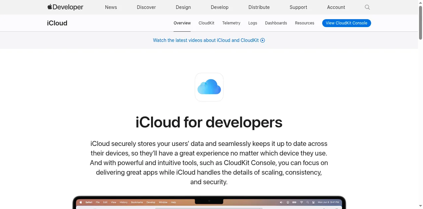423x209 pixels.
Task: Select the Overview tab
Action: 182,23
